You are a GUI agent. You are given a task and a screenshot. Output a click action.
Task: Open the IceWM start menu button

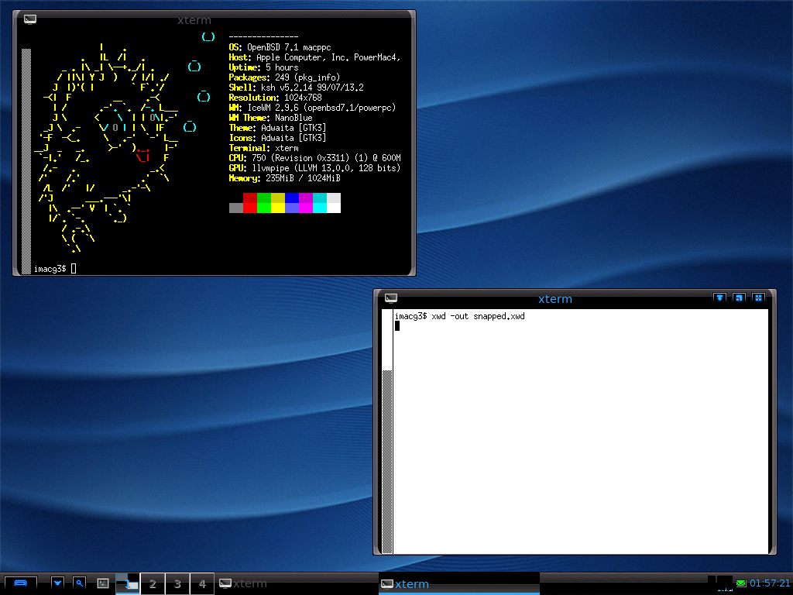coord(20,583)
